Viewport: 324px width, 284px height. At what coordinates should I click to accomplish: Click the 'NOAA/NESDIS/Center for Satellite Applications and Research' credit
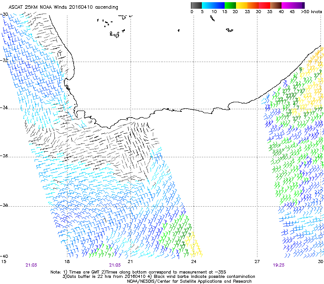189,281
